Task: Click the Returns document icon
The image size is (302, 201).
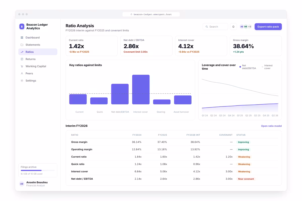Action: coord(22,59)
